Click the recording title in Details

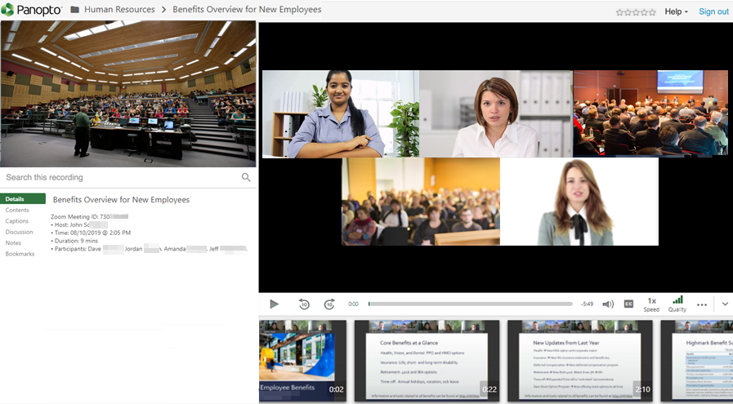[x=121, y=199]
